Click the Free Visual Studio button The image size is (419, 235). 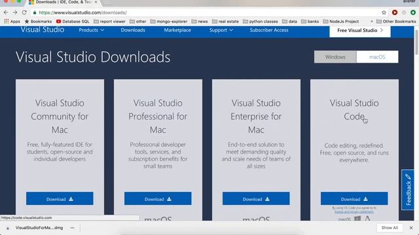pos(360,31)
